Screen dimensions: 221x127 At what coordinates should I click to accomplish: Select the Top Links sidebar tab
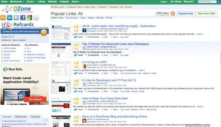pyautogui.click(x=7, y=117)
